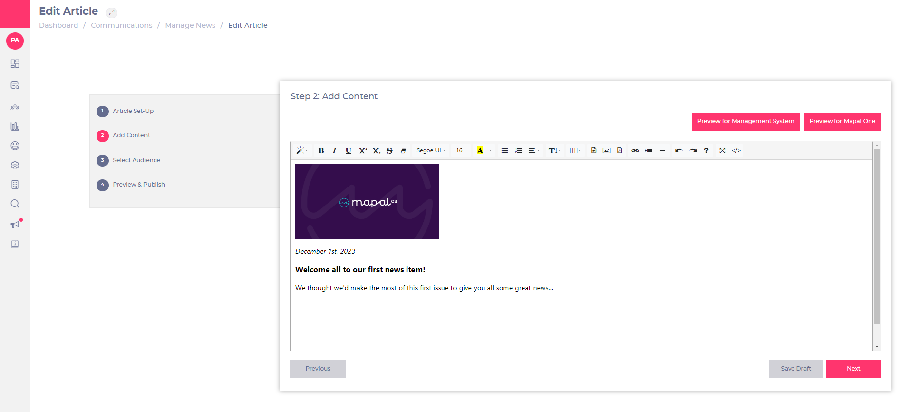910x412 pixels.
Task: Go back with the Previous button
Action: 318,369
